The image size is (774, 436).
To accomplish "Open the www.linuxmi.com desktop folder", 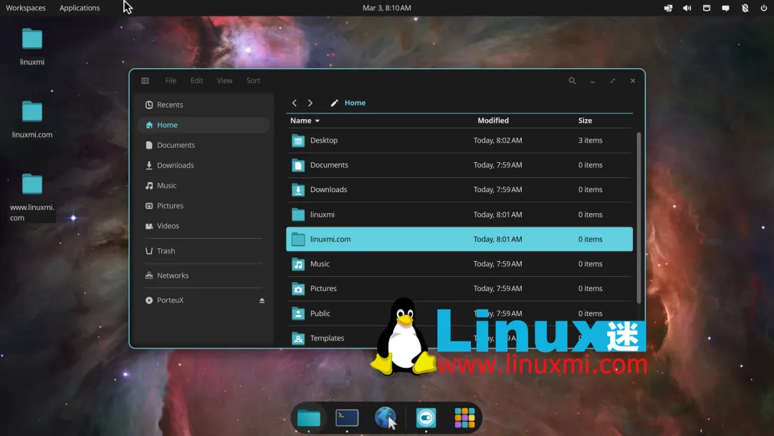I will (x=32, y=185).
